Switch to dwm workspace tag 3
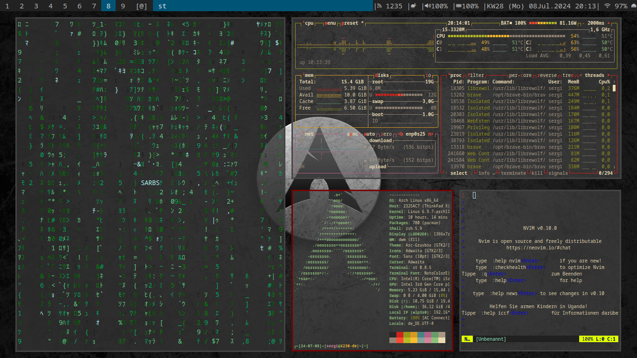The width and height of the screenshot is (637, 358). (36, 6)
